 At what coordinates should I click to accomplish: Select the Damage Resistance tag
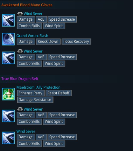pos(35,100)
